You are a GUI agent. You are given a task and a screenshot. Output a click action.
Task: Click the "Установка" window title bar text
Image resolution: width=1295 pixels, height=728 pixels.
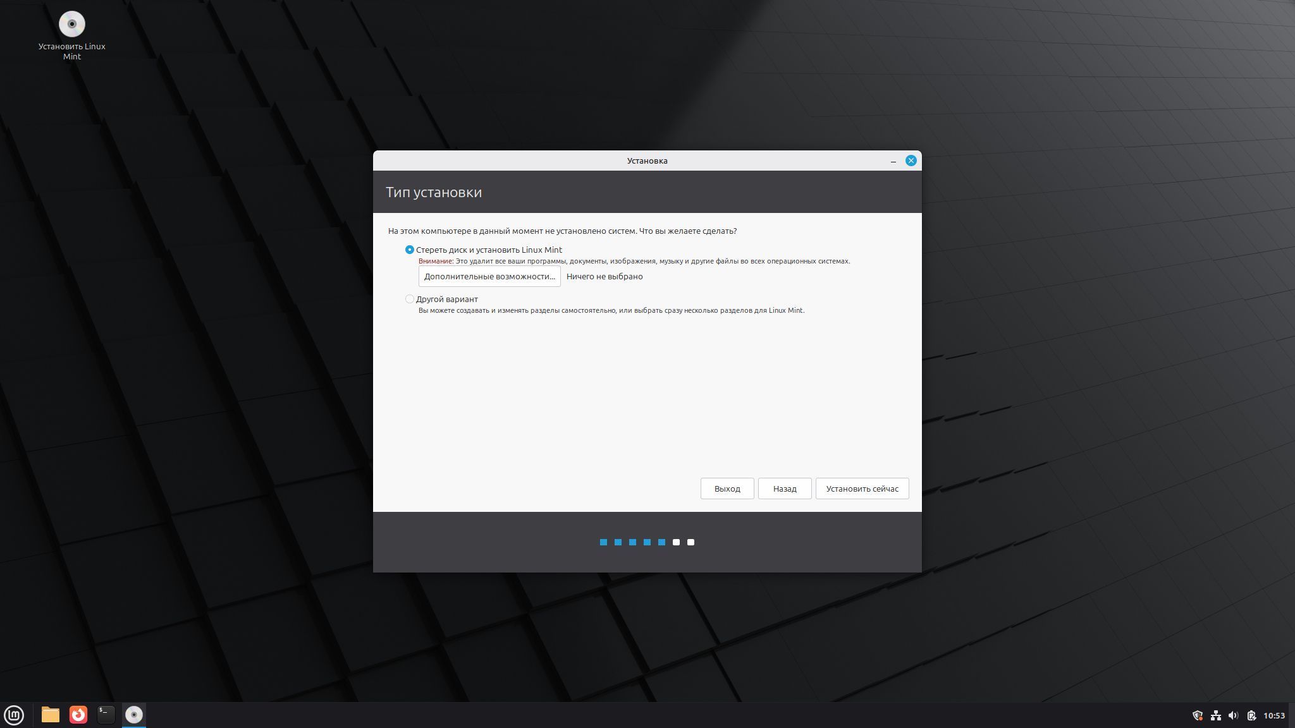point(647,161)
